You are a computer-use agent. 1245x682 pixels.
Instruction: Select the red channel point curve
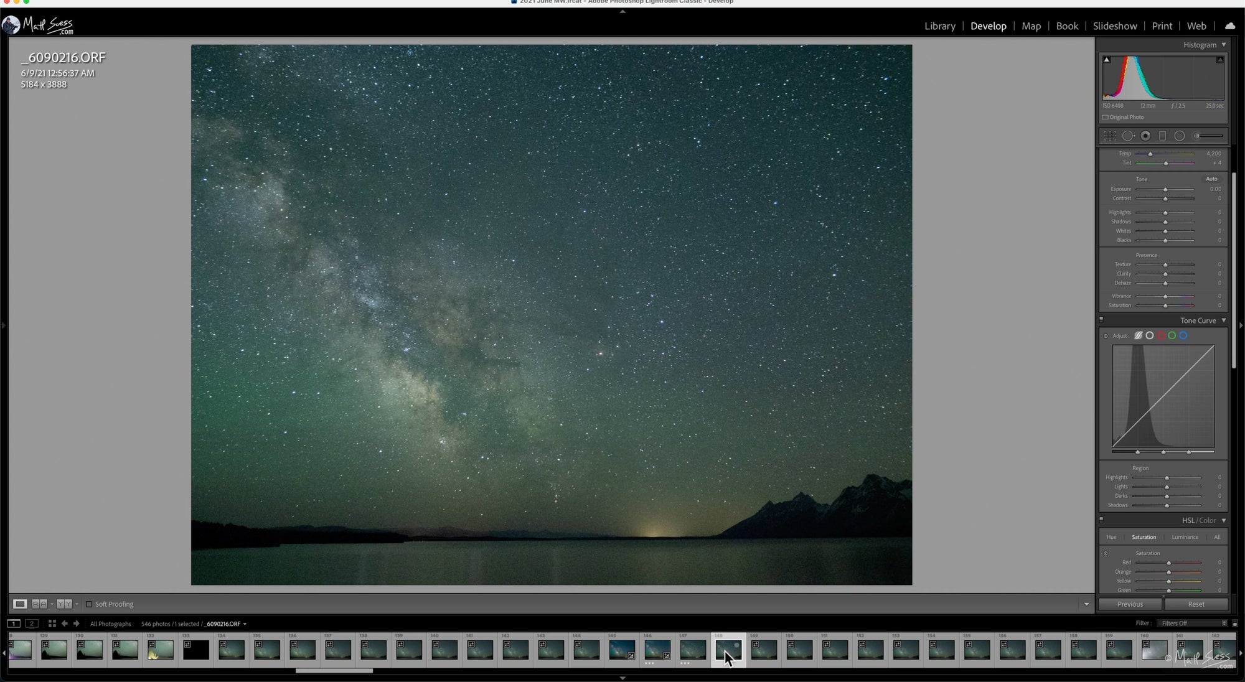click(1161, 335)
